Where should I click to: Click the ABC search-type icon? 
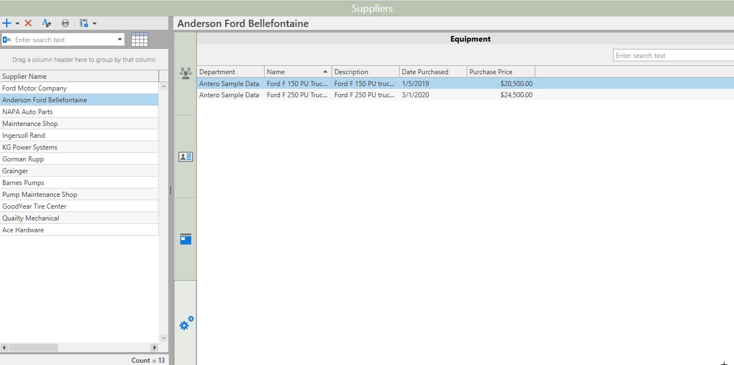pos(7,39)
